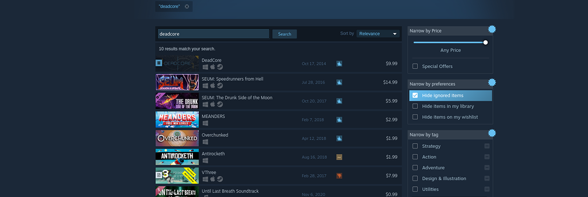The height and width of the screenshot is (197, 588).
Task: Uncheck Hide ignored items
Action: (415, 95)
